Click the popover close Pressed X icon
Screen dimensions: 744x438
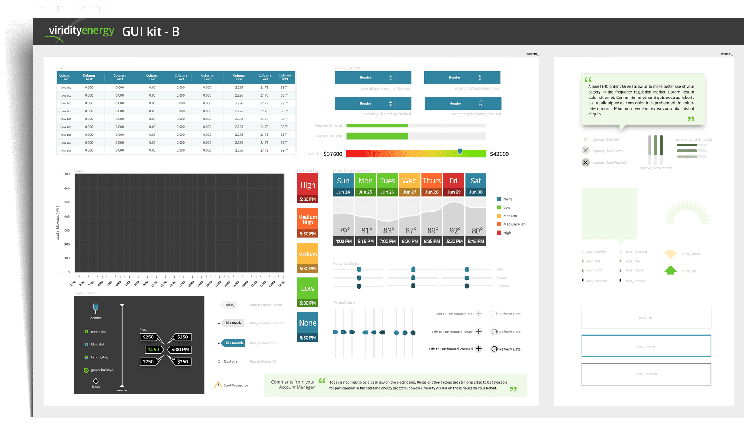point(586,162)
